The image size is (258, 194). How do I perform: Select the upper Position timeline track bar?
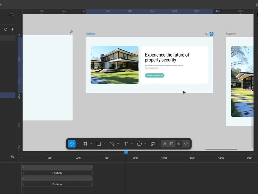[57, 173]
